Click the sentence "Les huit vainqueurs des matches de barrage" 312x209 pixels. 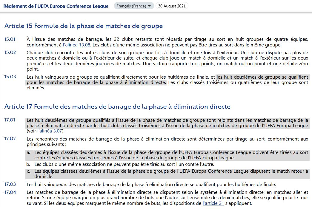(151, 184)
